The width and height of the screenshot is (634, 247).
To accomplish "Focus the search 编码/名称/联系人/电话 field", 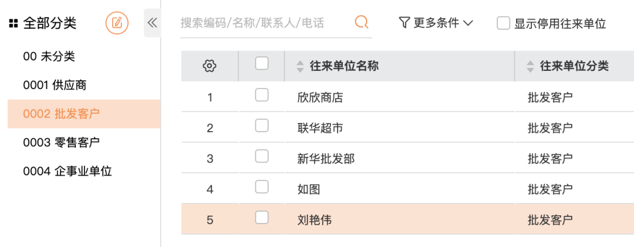I will point(264,23).
